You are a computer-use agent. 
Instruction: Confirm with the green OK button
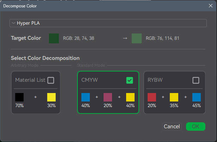(196, 126)
